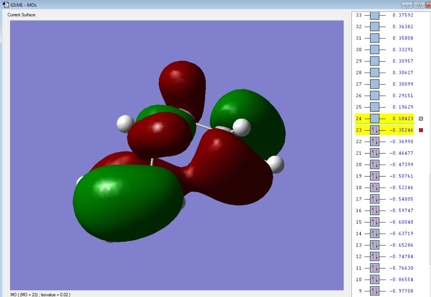
Task: Select orbital 14 electron-pair box
Action: coord(375,234)
